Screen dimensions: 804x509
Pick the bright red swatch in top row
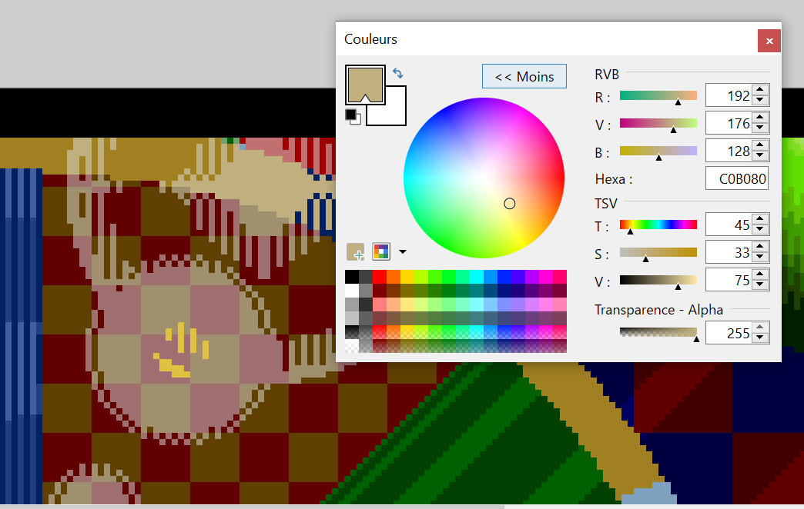[x=380, y=277]
